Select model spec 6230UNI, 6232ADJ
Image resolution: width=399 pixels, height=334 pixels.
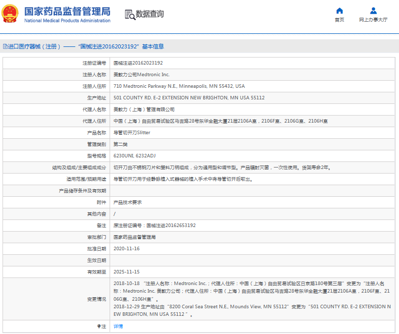[135, 156]
